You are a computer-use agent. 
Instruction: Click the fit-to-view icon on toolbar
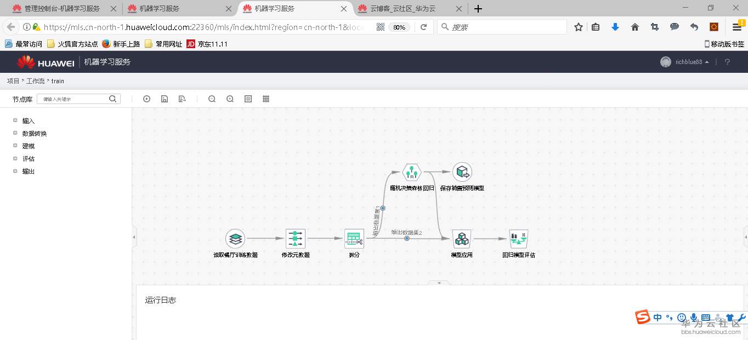coord(248,99)
